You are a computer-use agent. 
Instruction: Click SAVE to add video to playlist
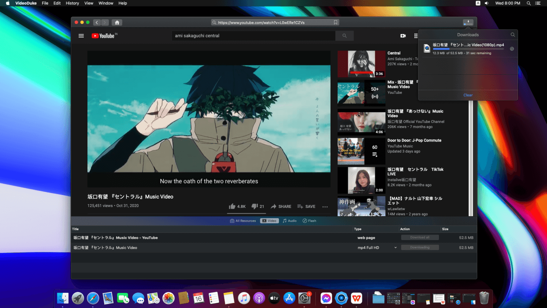click(306, 207)
